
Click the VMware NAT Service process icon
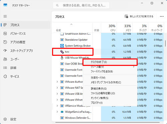[62, 88]
